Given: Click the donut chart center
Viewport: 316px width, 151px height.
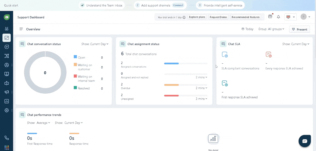Looking at the screenshot, I should 45,73.
